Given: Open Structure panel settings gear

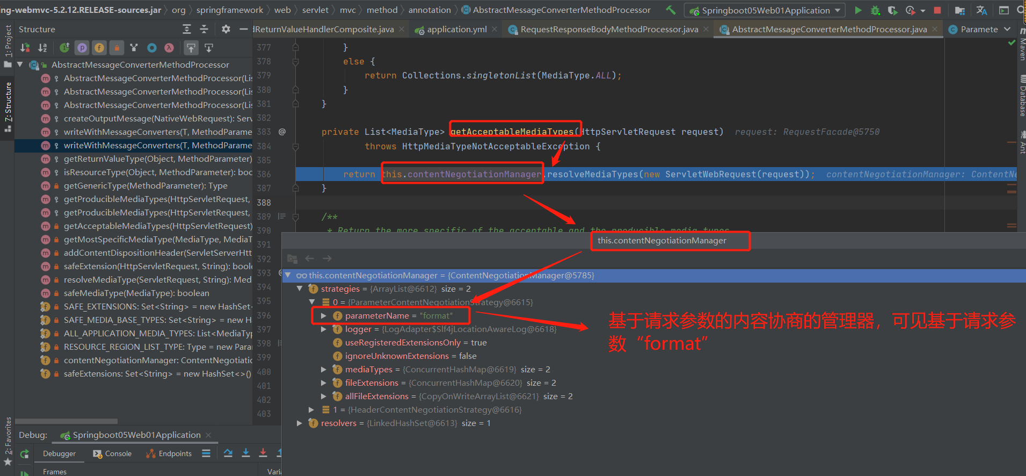Looking at the screenshot, I should point(226,29).
